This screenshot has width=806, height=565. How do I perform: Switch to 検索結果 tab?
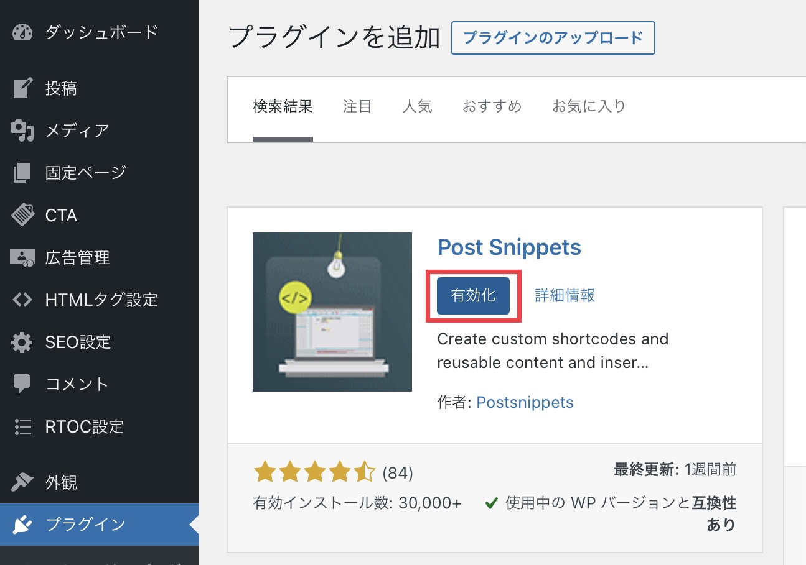283,106
